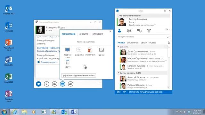Select contact Дина Салимзянова
Screen dimensions: 205x115
(x=143, y=52)
